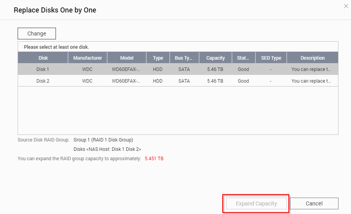Click the SED Type column header

[x=271, y=58]
